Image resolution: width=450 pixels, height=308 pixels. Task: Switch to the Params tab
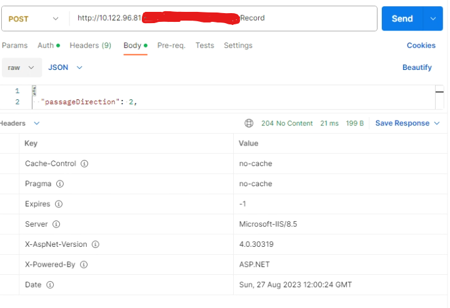tap(15, 46)
